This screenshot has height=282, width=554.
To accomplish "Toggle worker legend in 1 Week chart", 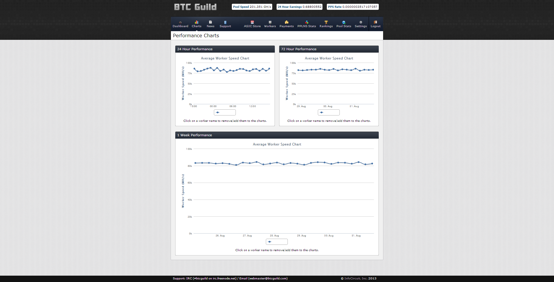I will pos(277,242).
